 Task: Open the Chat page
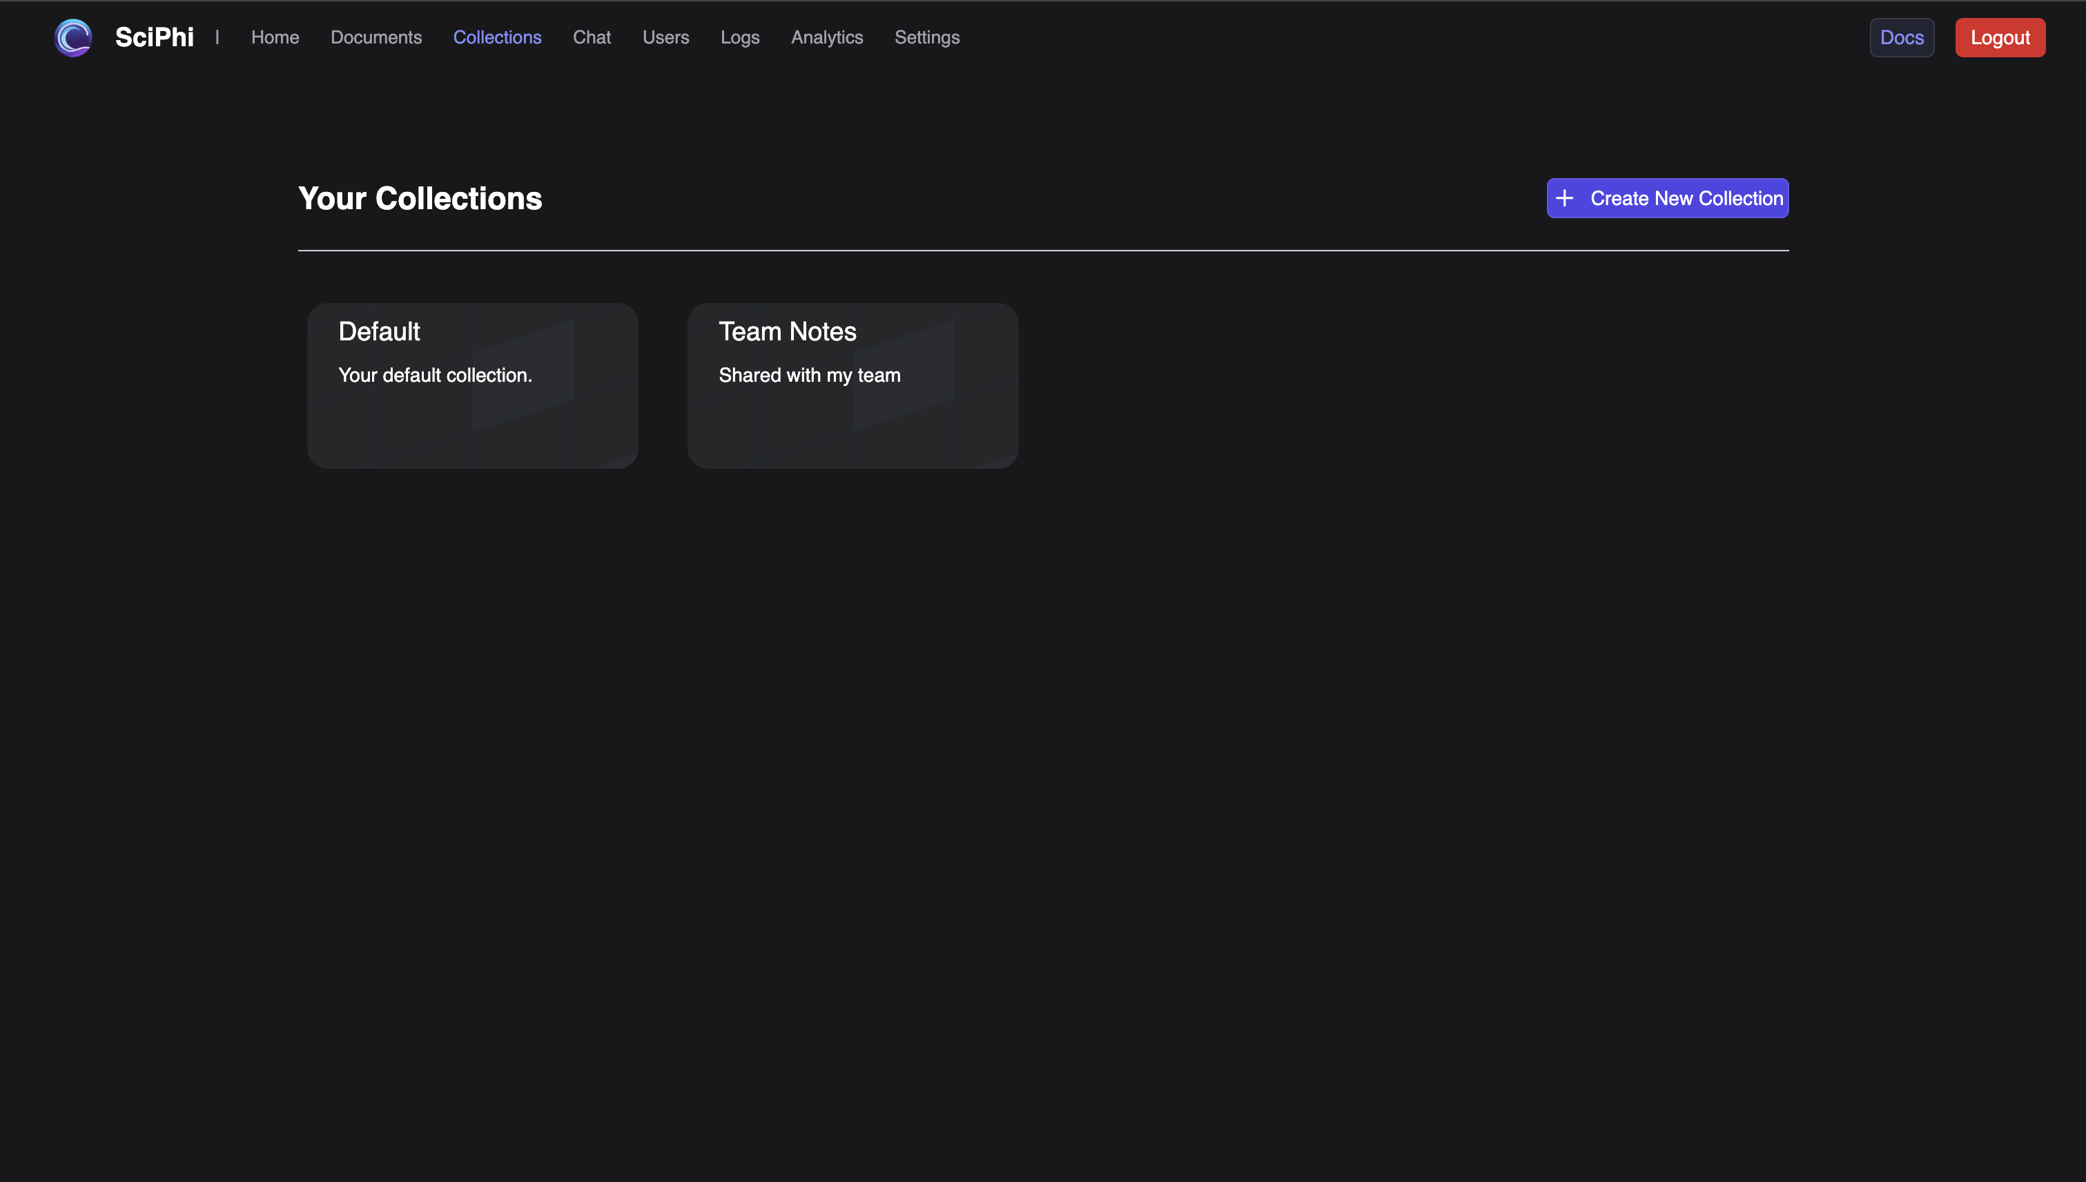[592, 37]
